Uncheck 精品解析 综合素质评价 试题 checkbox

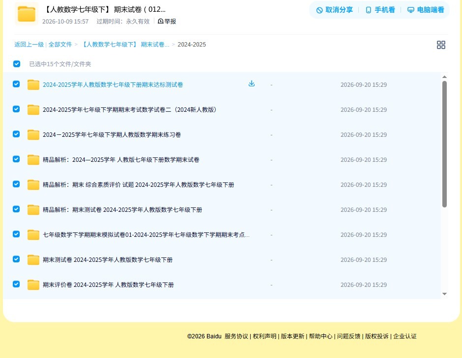tap(16, 184)
